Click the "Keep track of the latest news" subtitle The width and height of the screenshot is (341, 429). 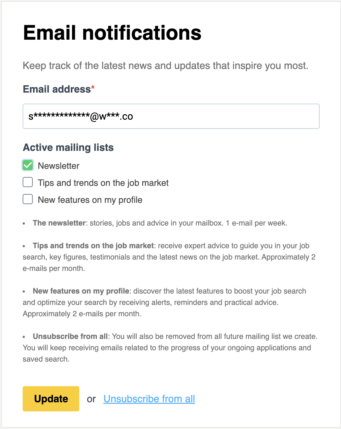click(x=165, y=66)
